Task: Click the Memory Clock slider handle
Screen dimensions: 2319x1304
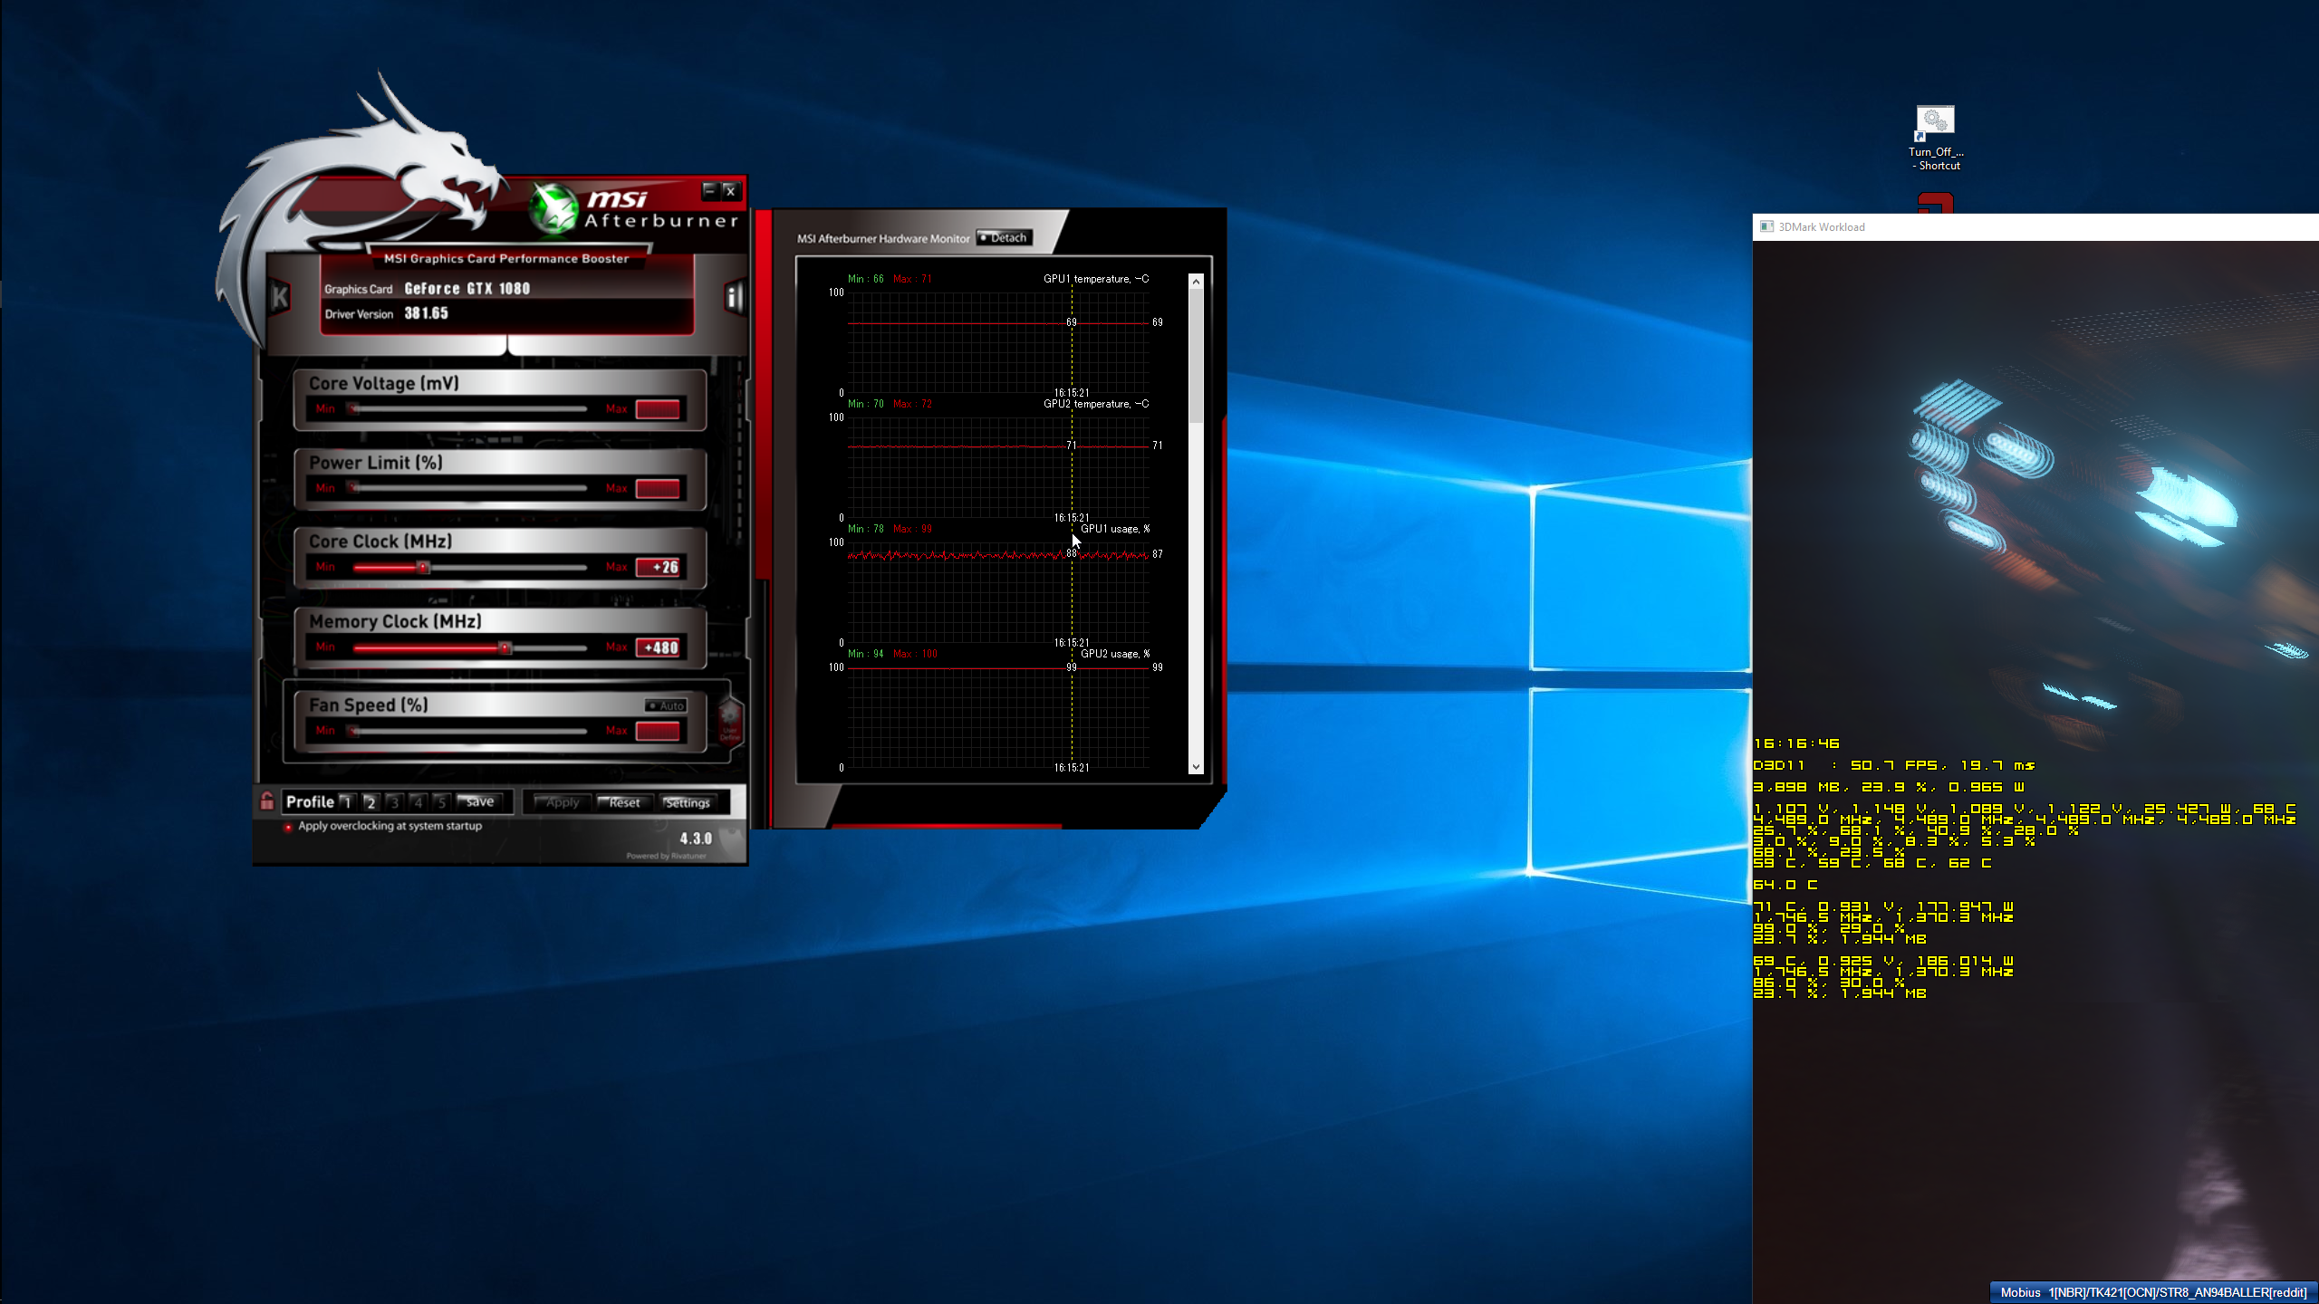Action: (x=505, y=647)
